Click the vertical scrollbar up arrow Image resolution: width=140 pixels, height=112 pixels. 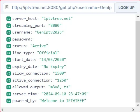coord(138,17)
